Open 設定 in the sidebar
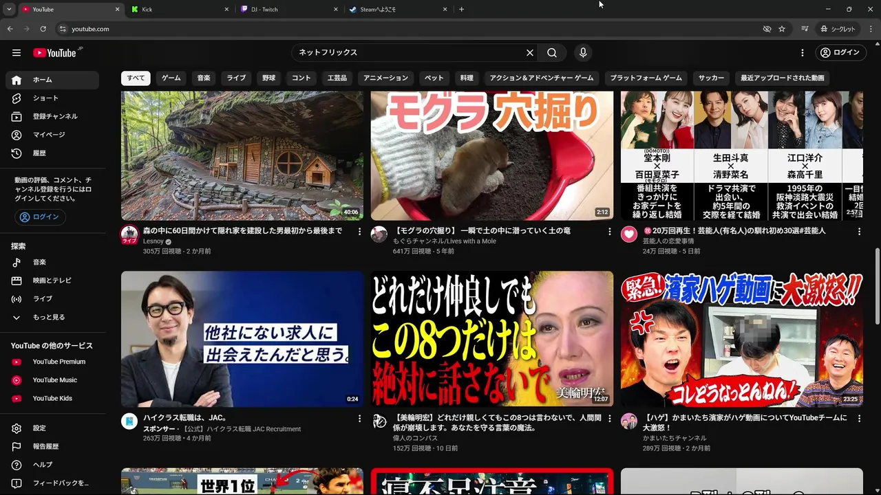 click(x=52, y=428)
